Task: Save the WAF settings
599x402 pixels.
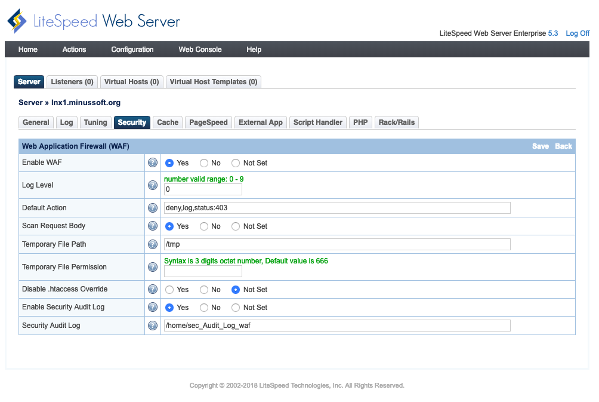Action: point(540,146)
